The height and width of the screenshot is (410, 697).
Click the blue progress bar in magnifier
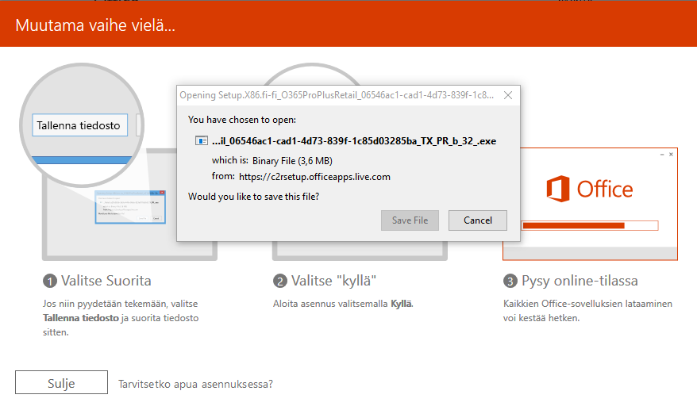click(x=82, y=160)
